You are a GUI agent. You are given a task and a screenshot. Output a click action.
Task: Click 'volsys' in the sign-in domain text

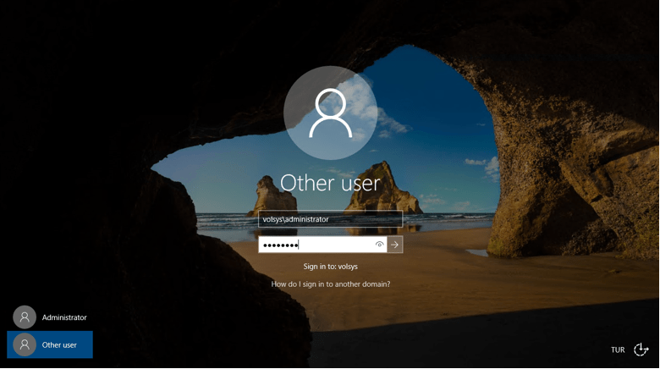pos(348,267)
